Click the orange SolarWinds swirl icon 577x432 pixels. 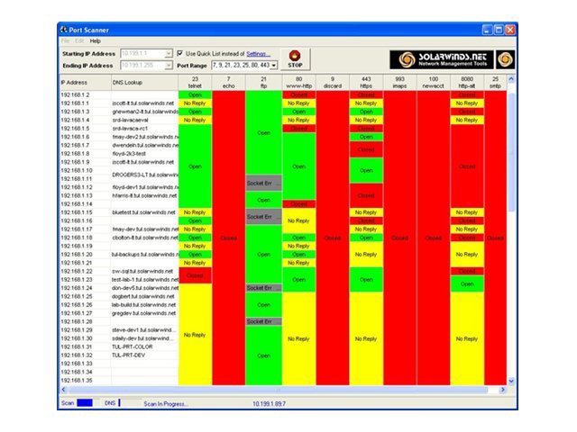(506, 59)
